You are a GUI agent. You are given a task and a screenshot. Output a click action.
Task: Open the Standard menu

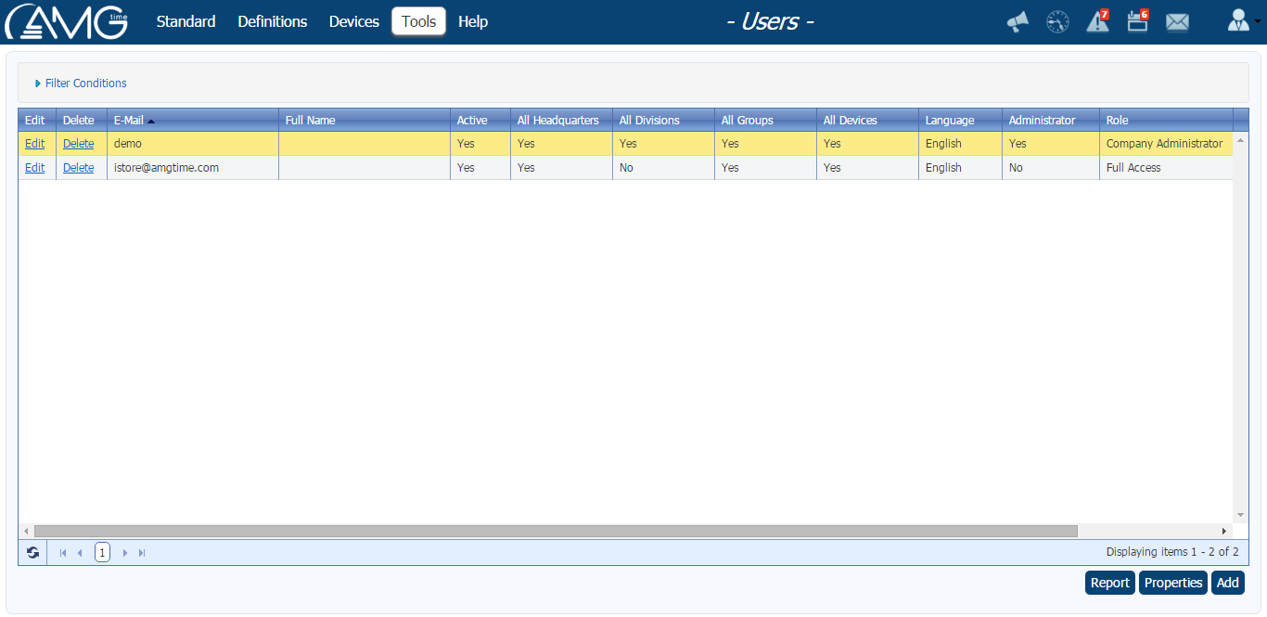point(186,21)
